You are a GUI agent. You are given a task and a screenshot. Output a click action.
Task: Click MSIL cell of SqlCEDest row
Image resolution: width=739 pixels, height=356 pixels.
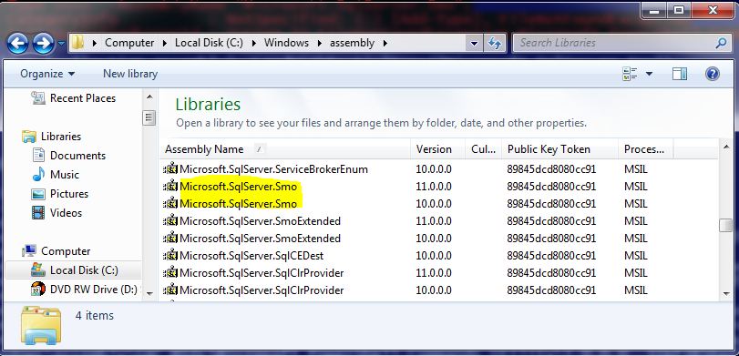click(x=636, y=256)
